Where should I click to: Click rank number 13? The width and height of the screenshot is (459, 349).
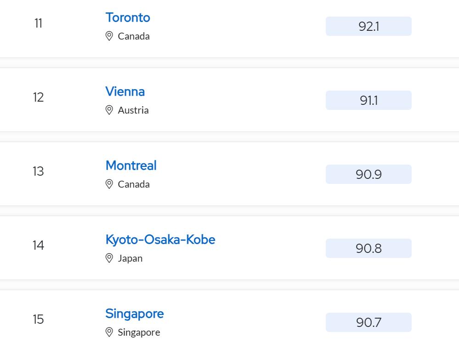(x=38, y=172)
